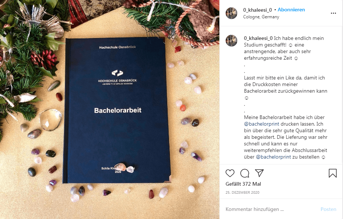Open comments via speech bubble icon
The height and width of the screenshot is (219, 343).
245,173
